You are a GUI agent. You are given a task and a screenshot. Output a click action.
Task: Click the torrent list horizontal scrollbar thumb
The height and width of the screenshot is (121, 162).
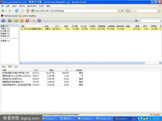click(x=84, y=63)
